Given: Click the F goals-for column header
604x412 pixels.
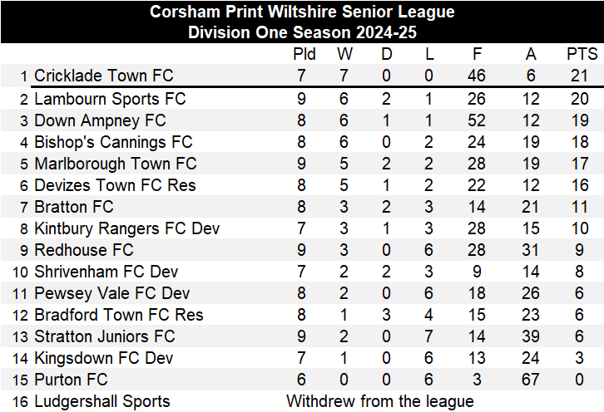Looking at the screenshot, I should (x=477, y=54).
